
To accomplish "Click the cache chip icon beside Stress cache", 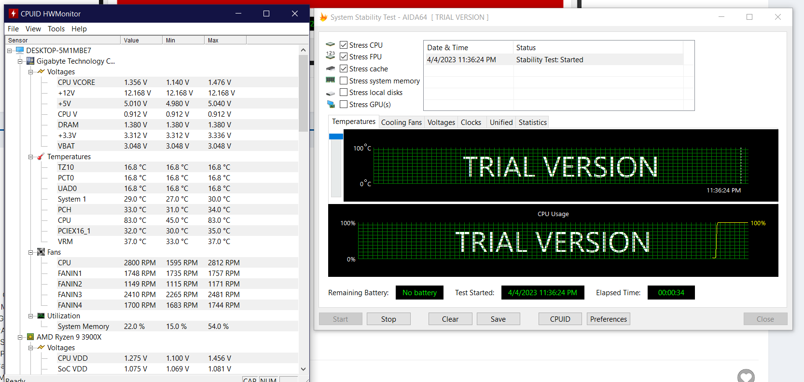I will [x=331, y=68].
